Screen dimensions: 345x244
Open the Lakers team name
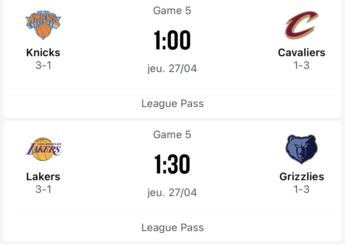[x=43, y=177]
